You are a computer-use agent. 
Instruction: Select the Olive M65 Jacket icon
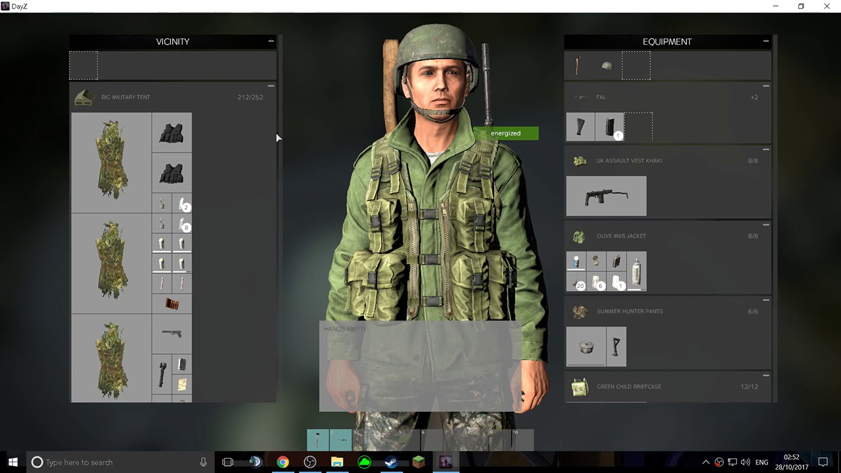580,236
